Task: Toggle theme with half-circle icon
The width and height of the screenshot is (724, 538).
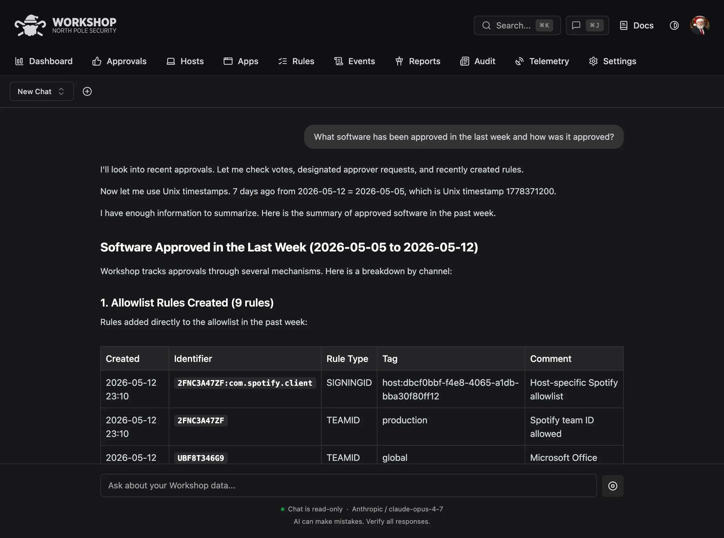Action: pyautogui.click(x=674, y=25)
